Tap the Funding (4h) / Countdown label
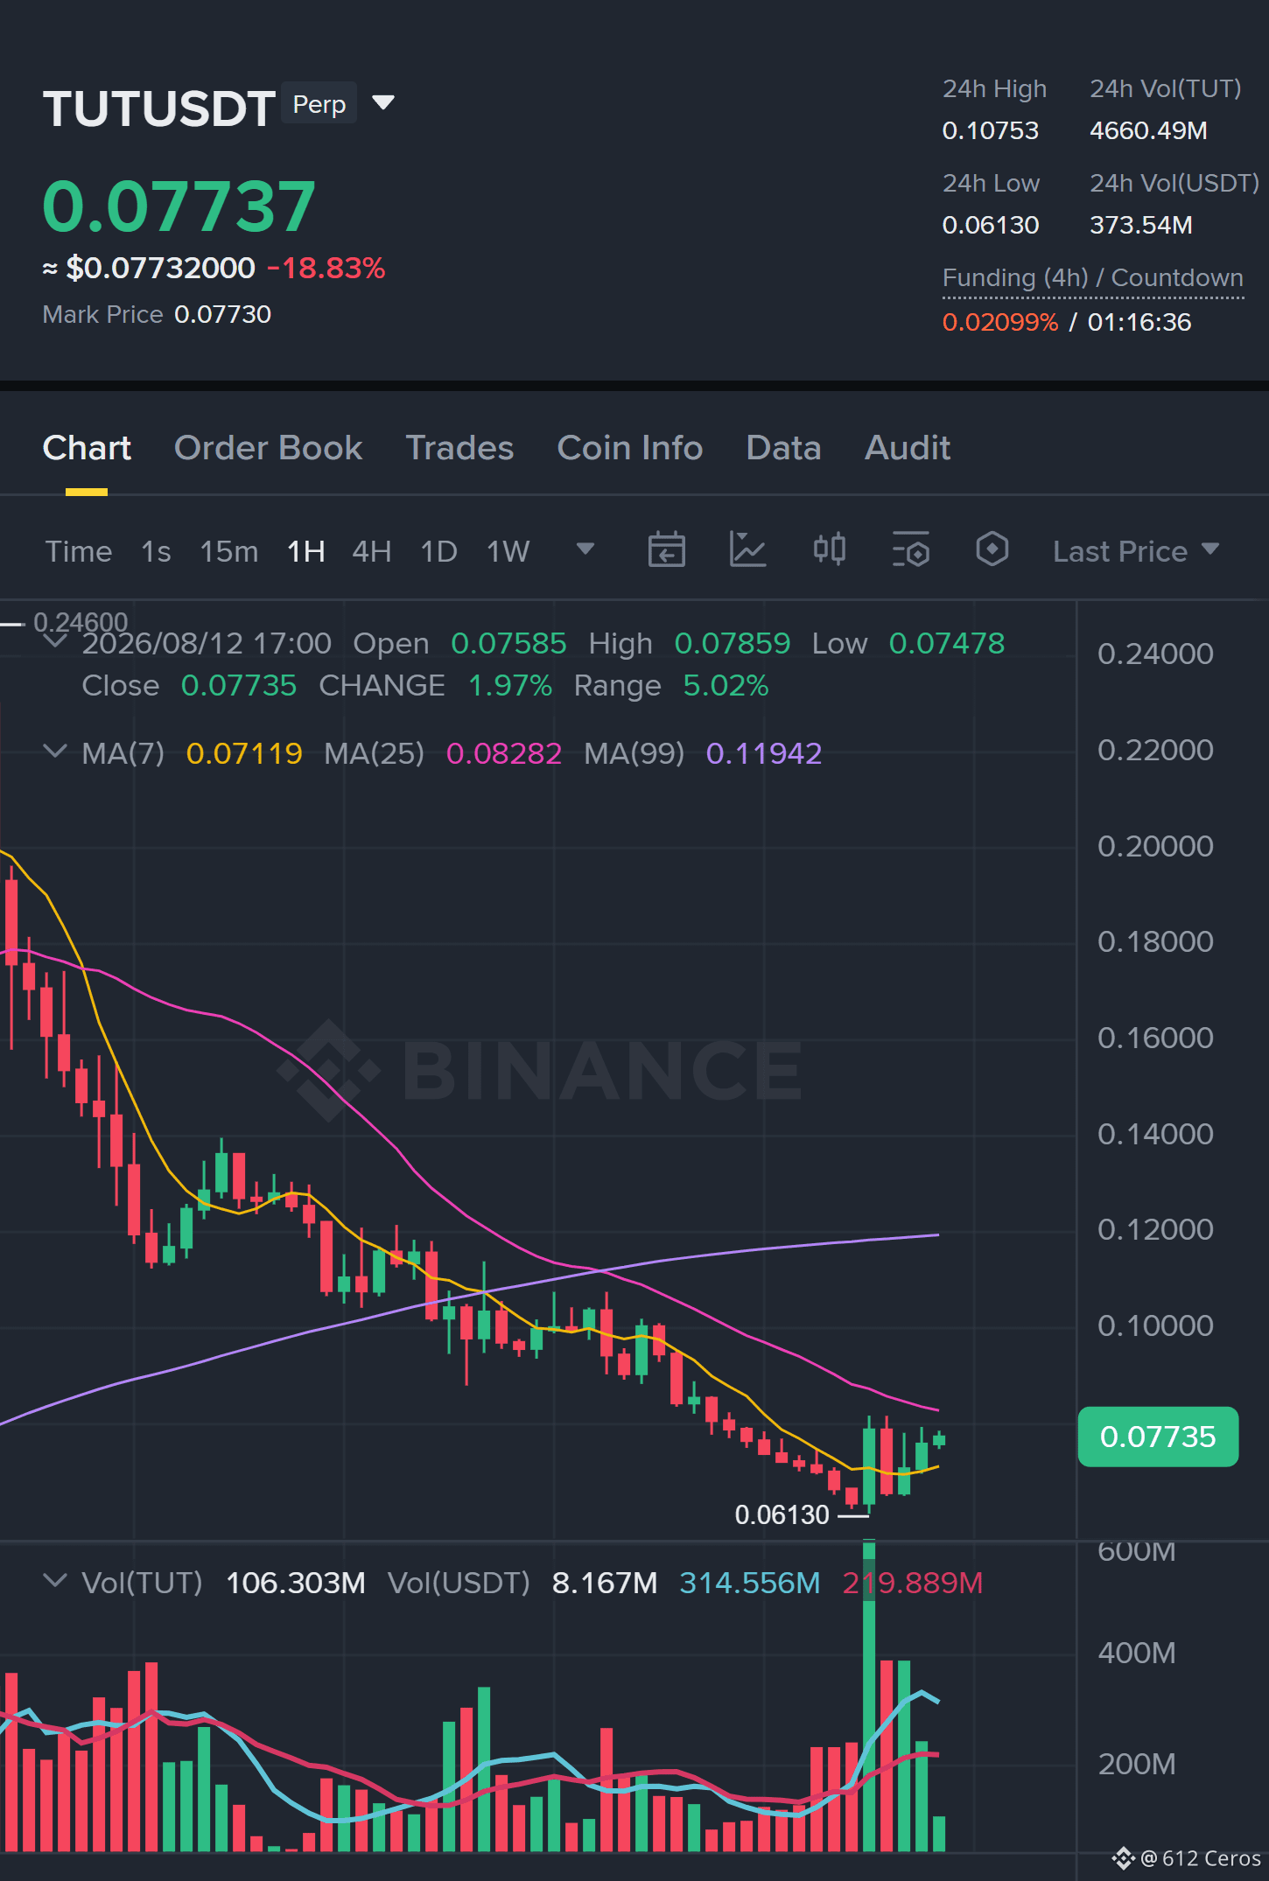This screenshot has height=1881, width=1269. click(x=1093, y=277)
